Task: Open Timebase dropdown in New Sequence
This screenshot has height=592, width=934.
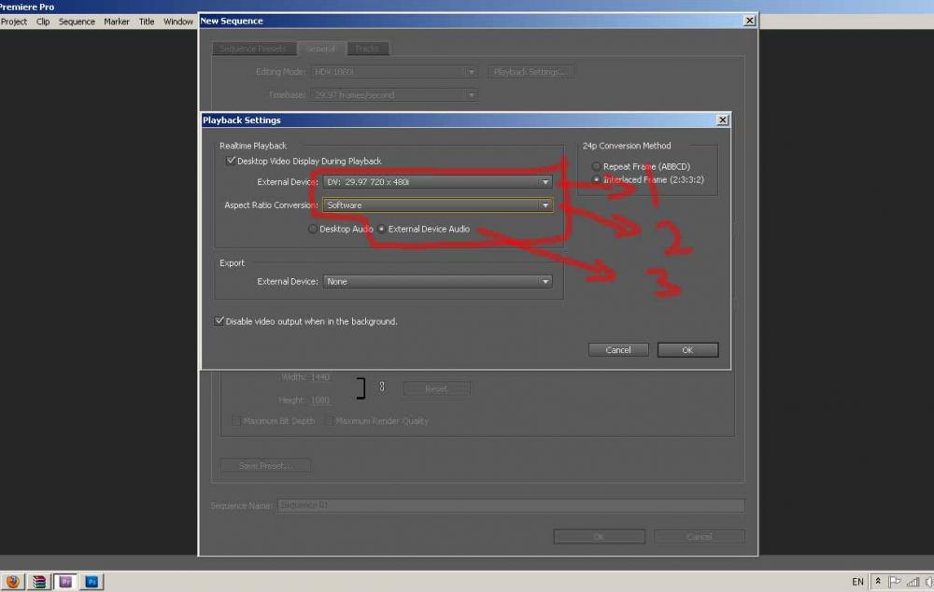Action: pos(394,94)
